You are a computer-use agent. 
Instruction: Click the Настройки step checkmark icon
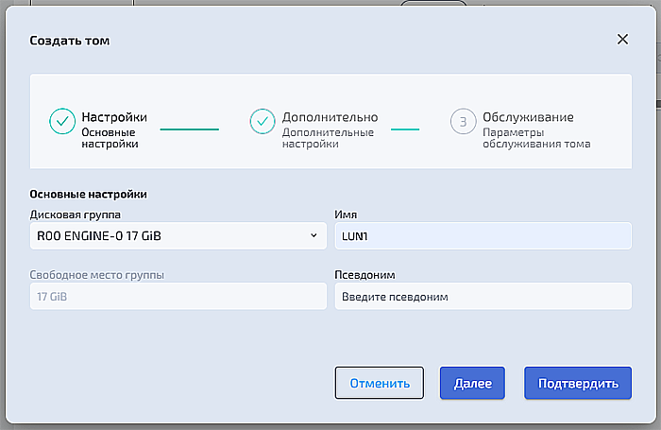click(x=62, y=121)
